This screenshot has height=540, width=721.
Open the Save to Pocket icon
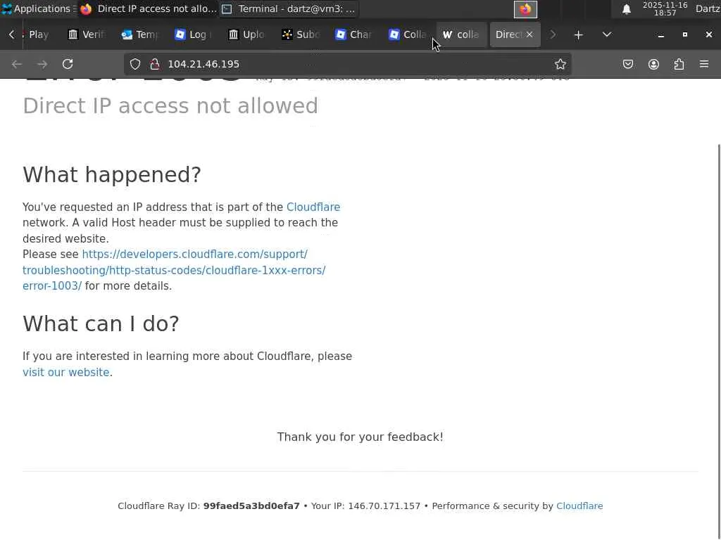(x=627, y=64)
